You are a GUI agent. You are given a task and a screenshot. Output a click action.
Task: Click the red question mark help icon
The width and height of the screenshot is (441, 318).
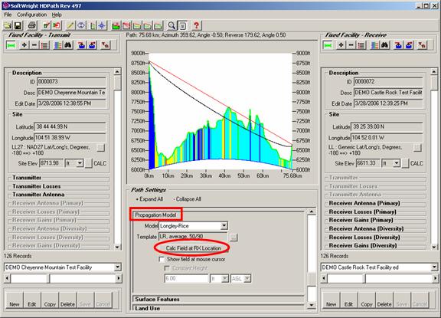(x=196, y=26)
